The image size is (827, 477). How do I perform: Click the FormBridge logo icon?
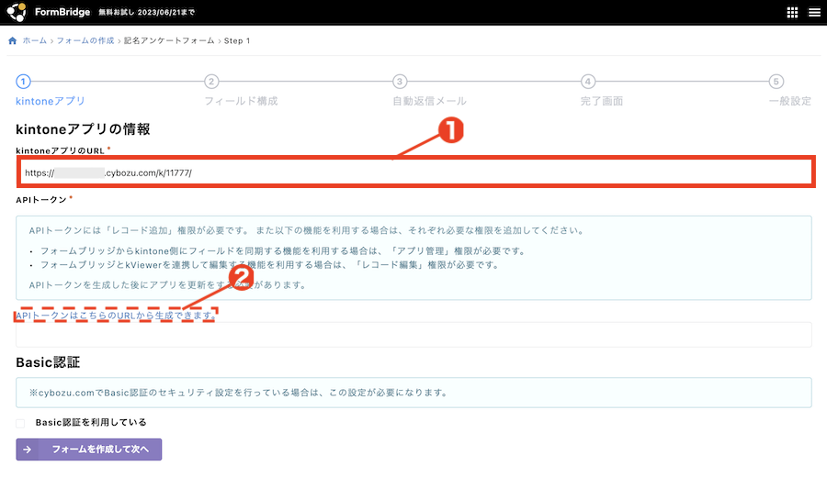pyautogui.click(x=17, y=12)
